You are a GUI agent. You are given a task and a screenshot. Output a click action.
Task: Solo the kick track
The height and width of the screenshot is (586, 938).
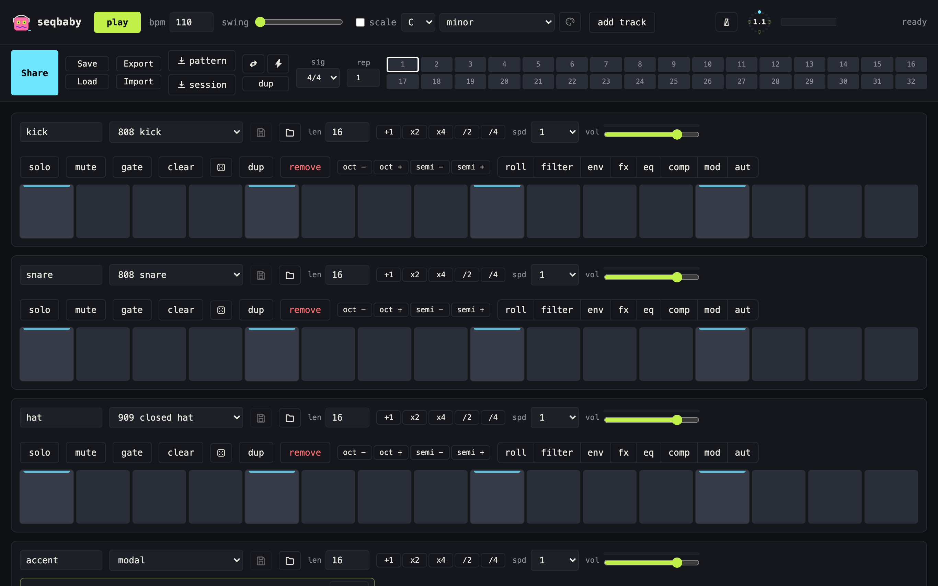pos(39,167)
